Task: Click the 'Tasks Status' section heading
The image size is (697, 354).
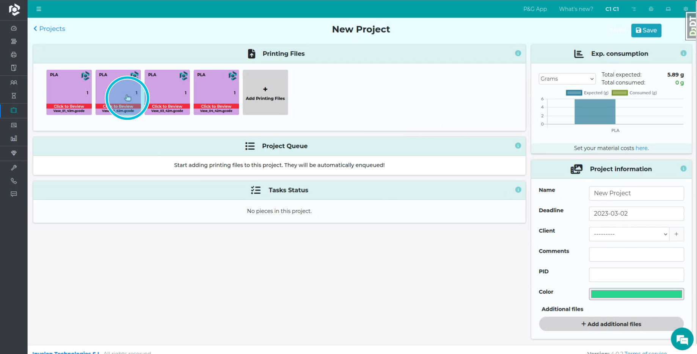Action: point(288,190)
